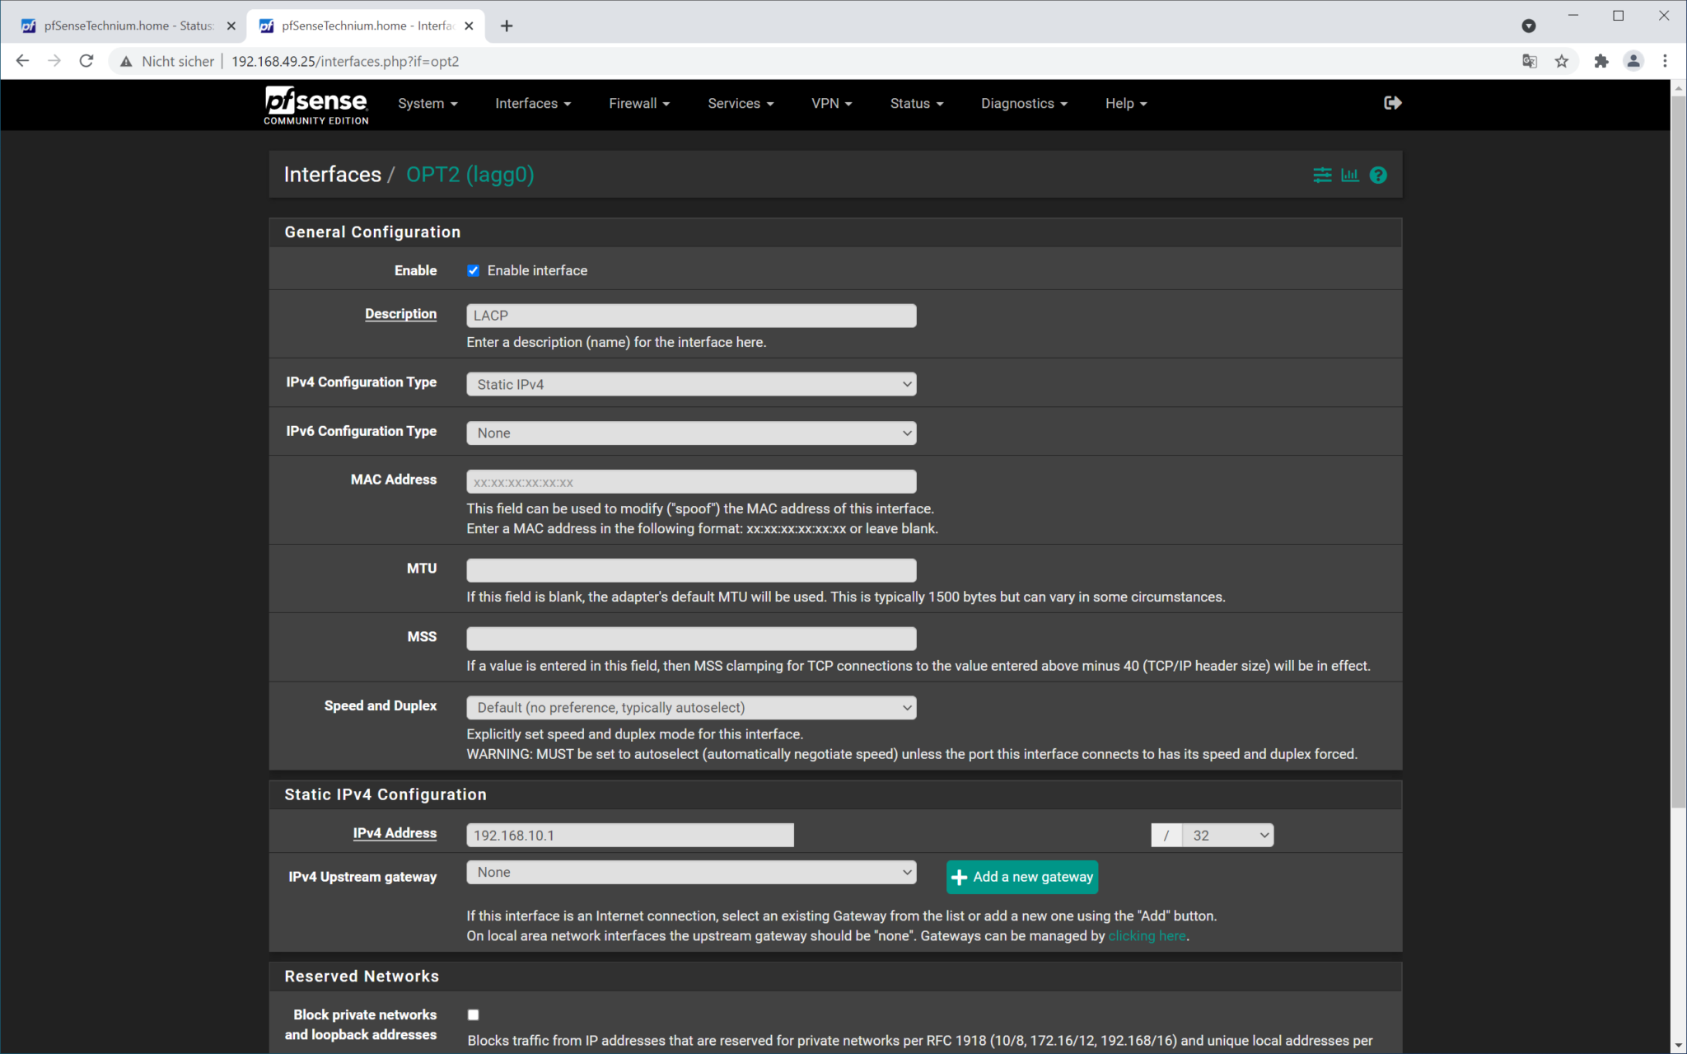
Task: Open the interface Related settings sliders icon
Action: tap(1322, 175)
